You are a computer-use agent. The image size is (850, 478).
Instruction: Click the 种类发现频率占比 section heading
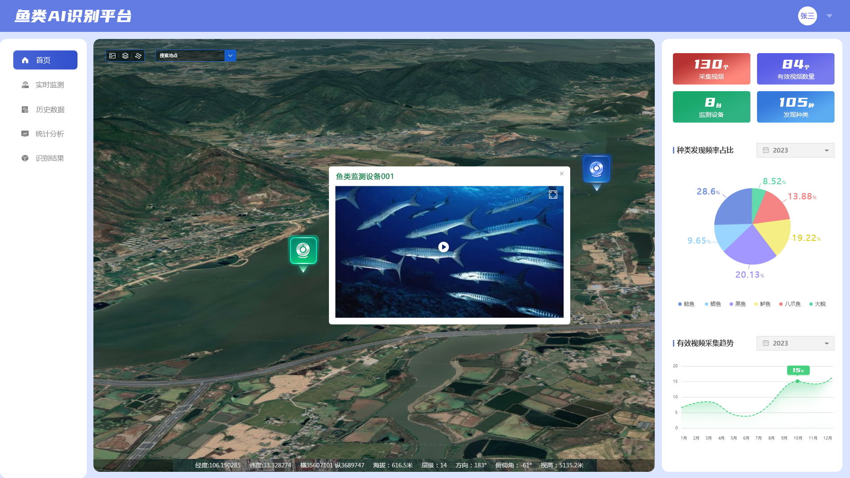[x=705, y=150]
